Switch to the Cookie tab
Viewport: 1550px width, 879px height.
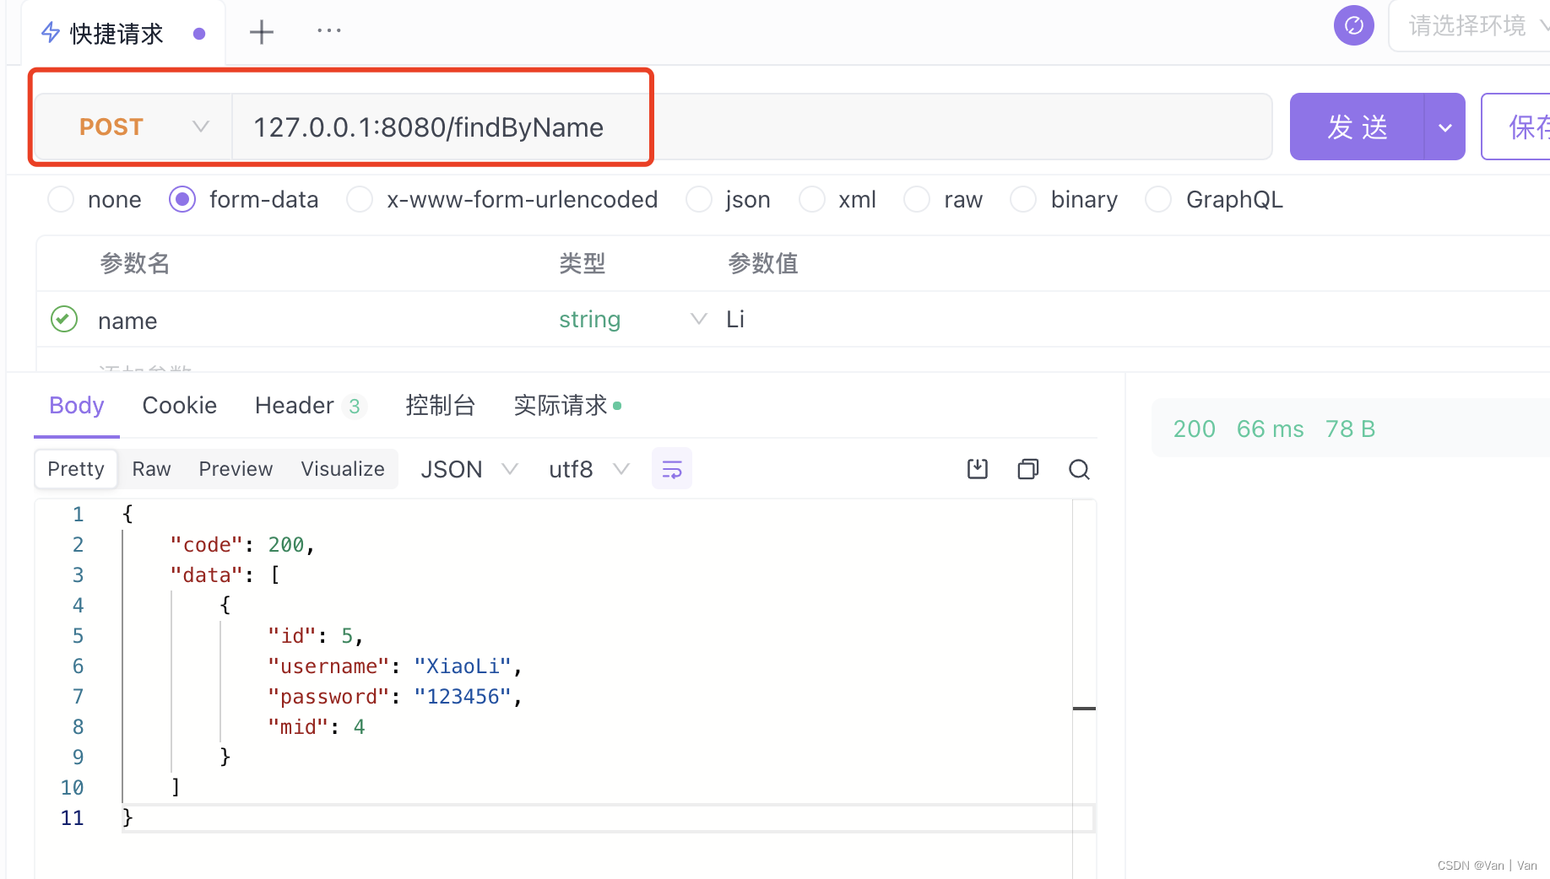pyautogui.click(x=179, y=405)
